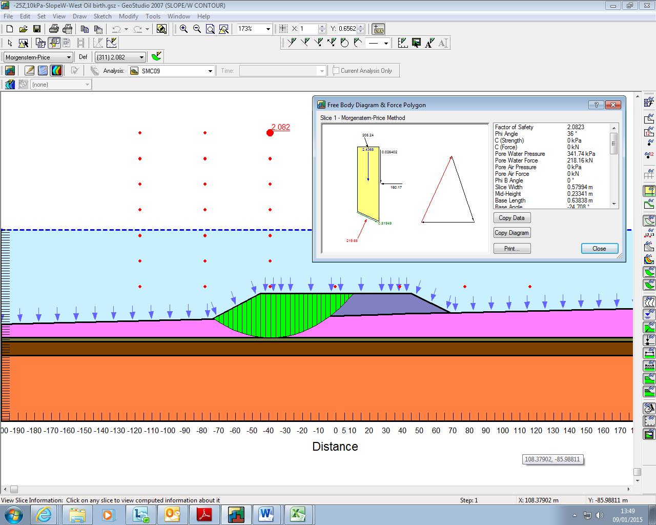
Task: Click the Zoom In magnifier icon
Action: pyautogui.click(x=183, y=29)
